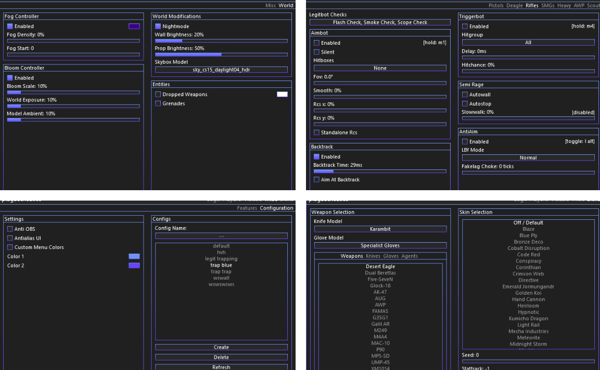Select 'AK-47' in the weapons list

(380, 292)
